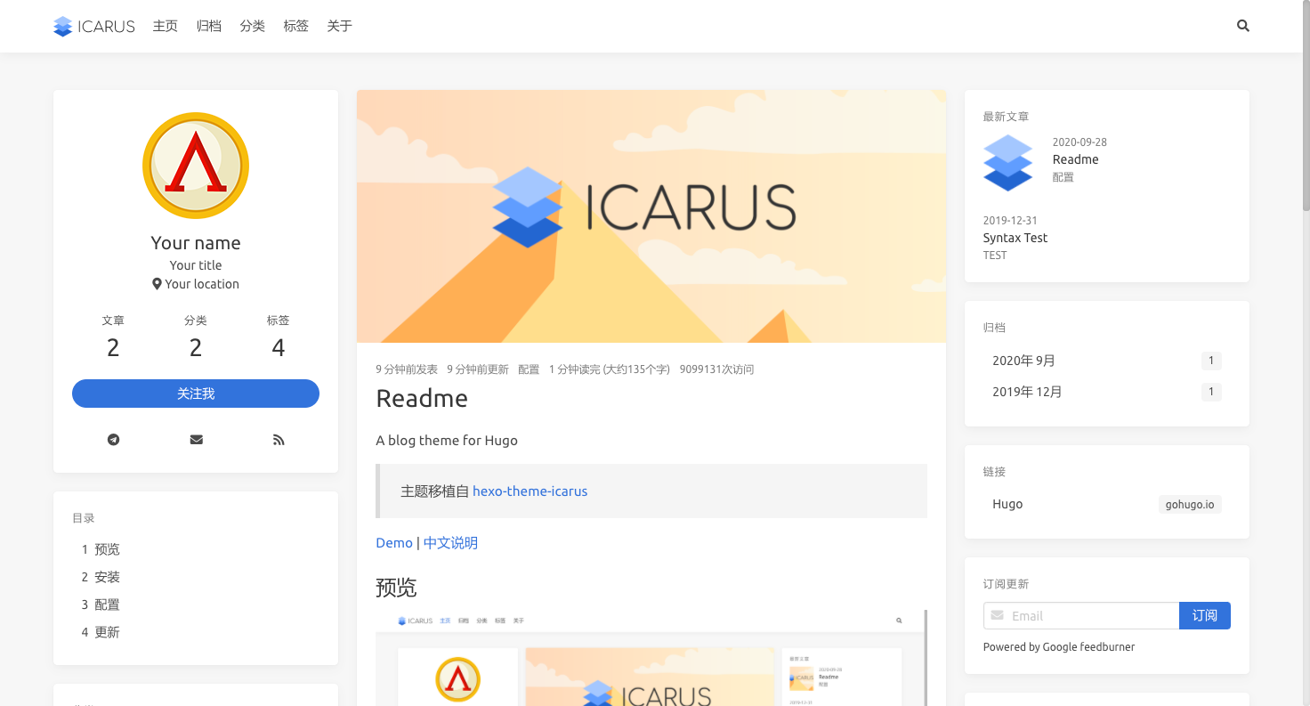Click the 订阅 subscribe button

coord(1205,616)
